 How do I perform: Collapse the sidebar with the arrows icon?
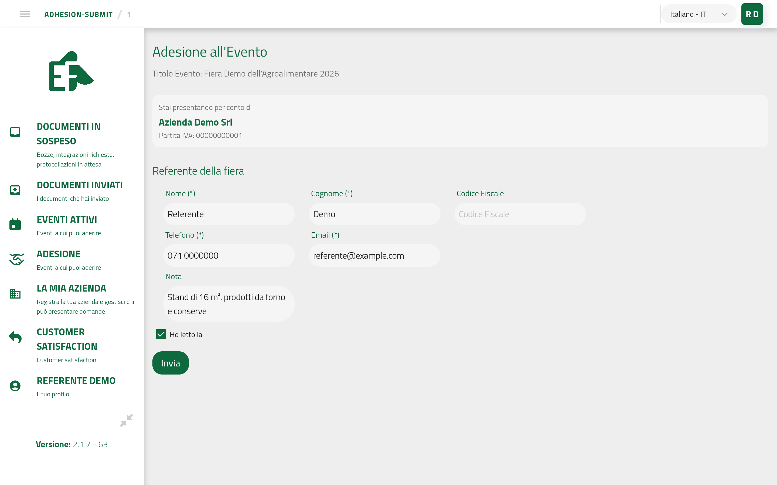pyautogui.click(x=126, y=420)
